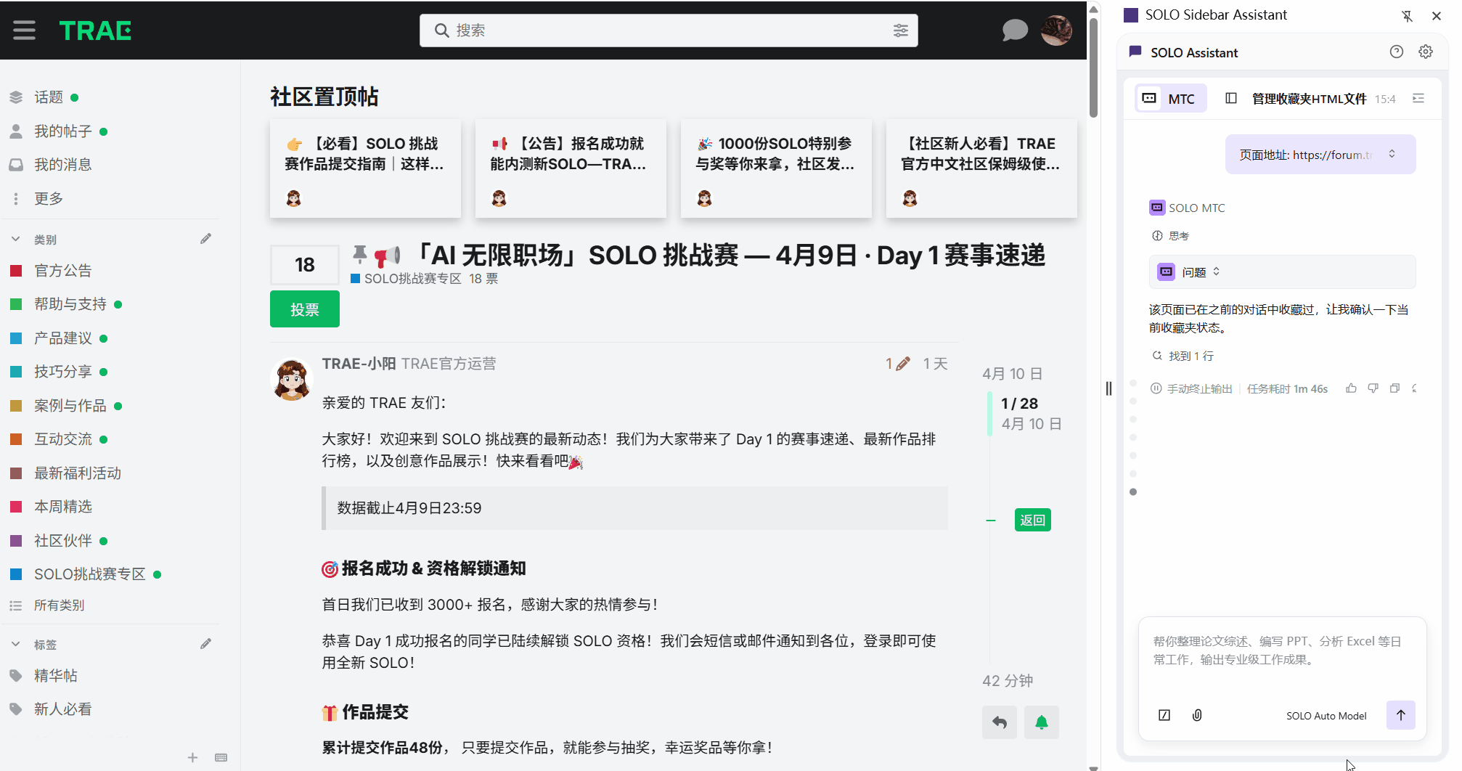Click the TRAE logo
The height and width of the screenshot is (771, 1462).
95,30
